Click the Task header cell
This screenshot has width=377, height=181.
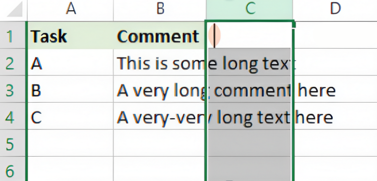pos(70,35)
